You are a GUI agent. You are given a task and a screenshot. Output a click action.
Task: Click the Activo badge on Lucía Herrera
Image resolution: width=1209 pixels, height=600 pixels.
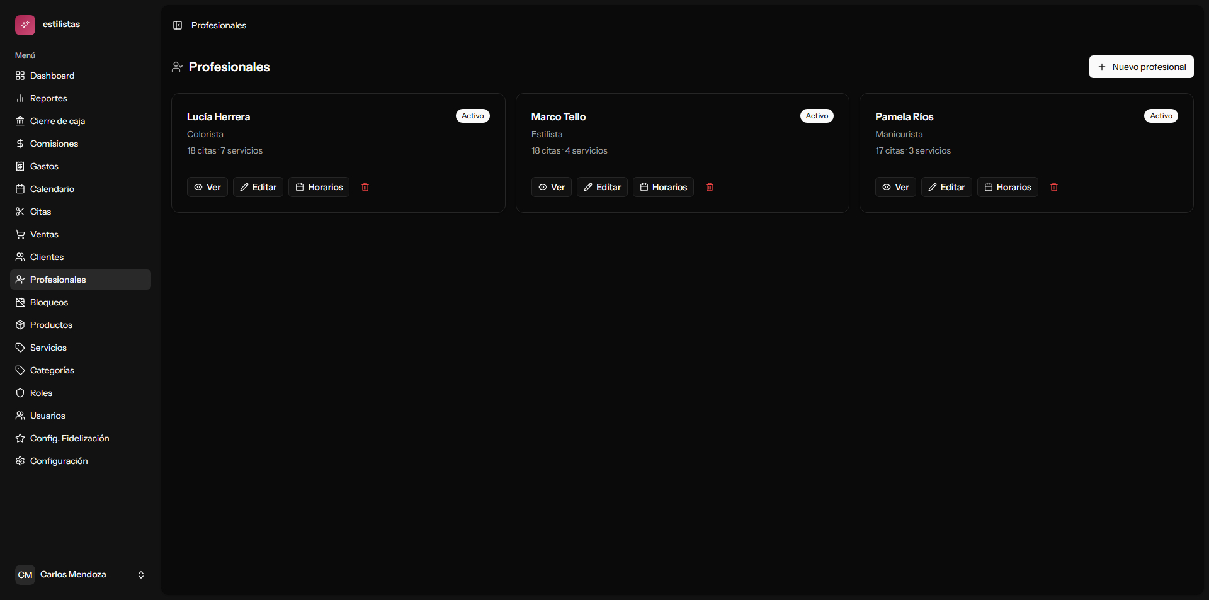(472, 116)
